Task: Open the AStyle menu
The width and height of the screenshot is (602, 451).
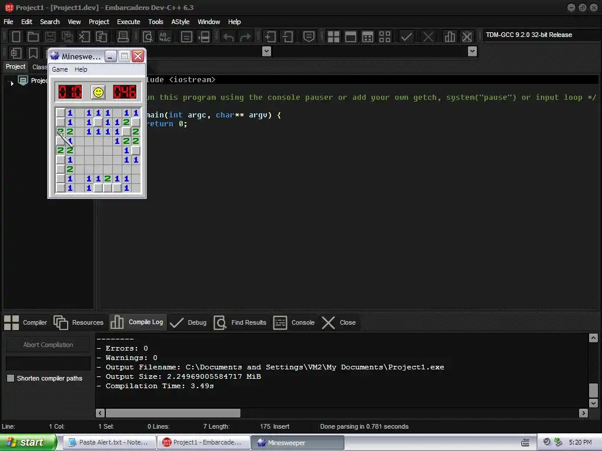Action: coord(180,22)
